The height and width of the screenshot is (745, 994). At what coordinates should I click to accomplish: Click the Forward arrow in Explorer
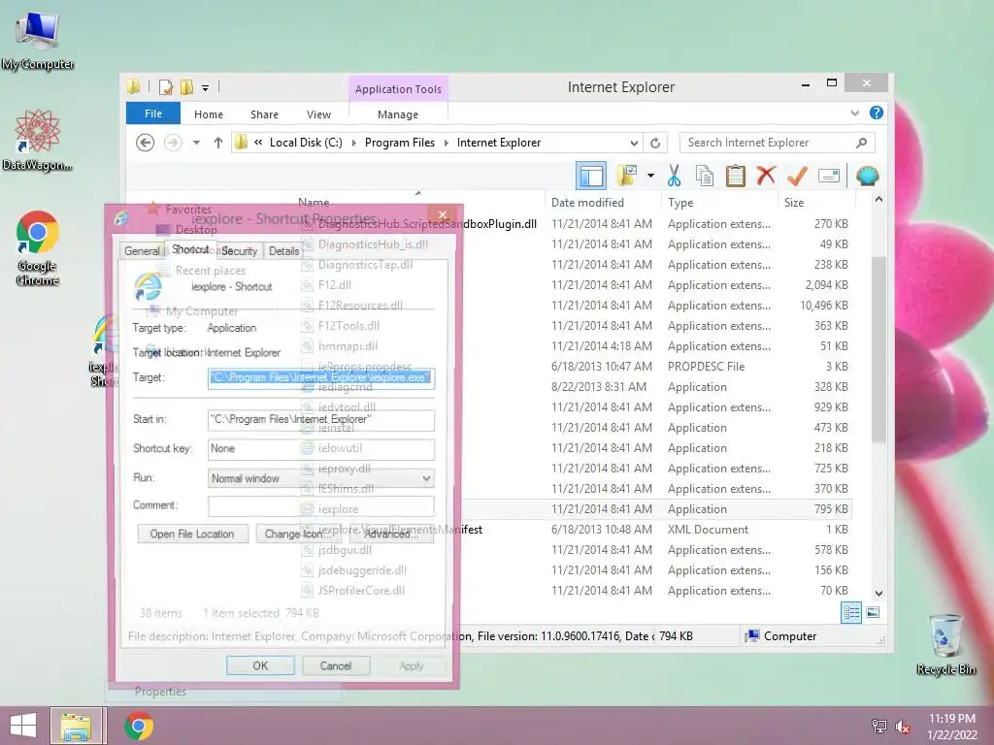173,143
